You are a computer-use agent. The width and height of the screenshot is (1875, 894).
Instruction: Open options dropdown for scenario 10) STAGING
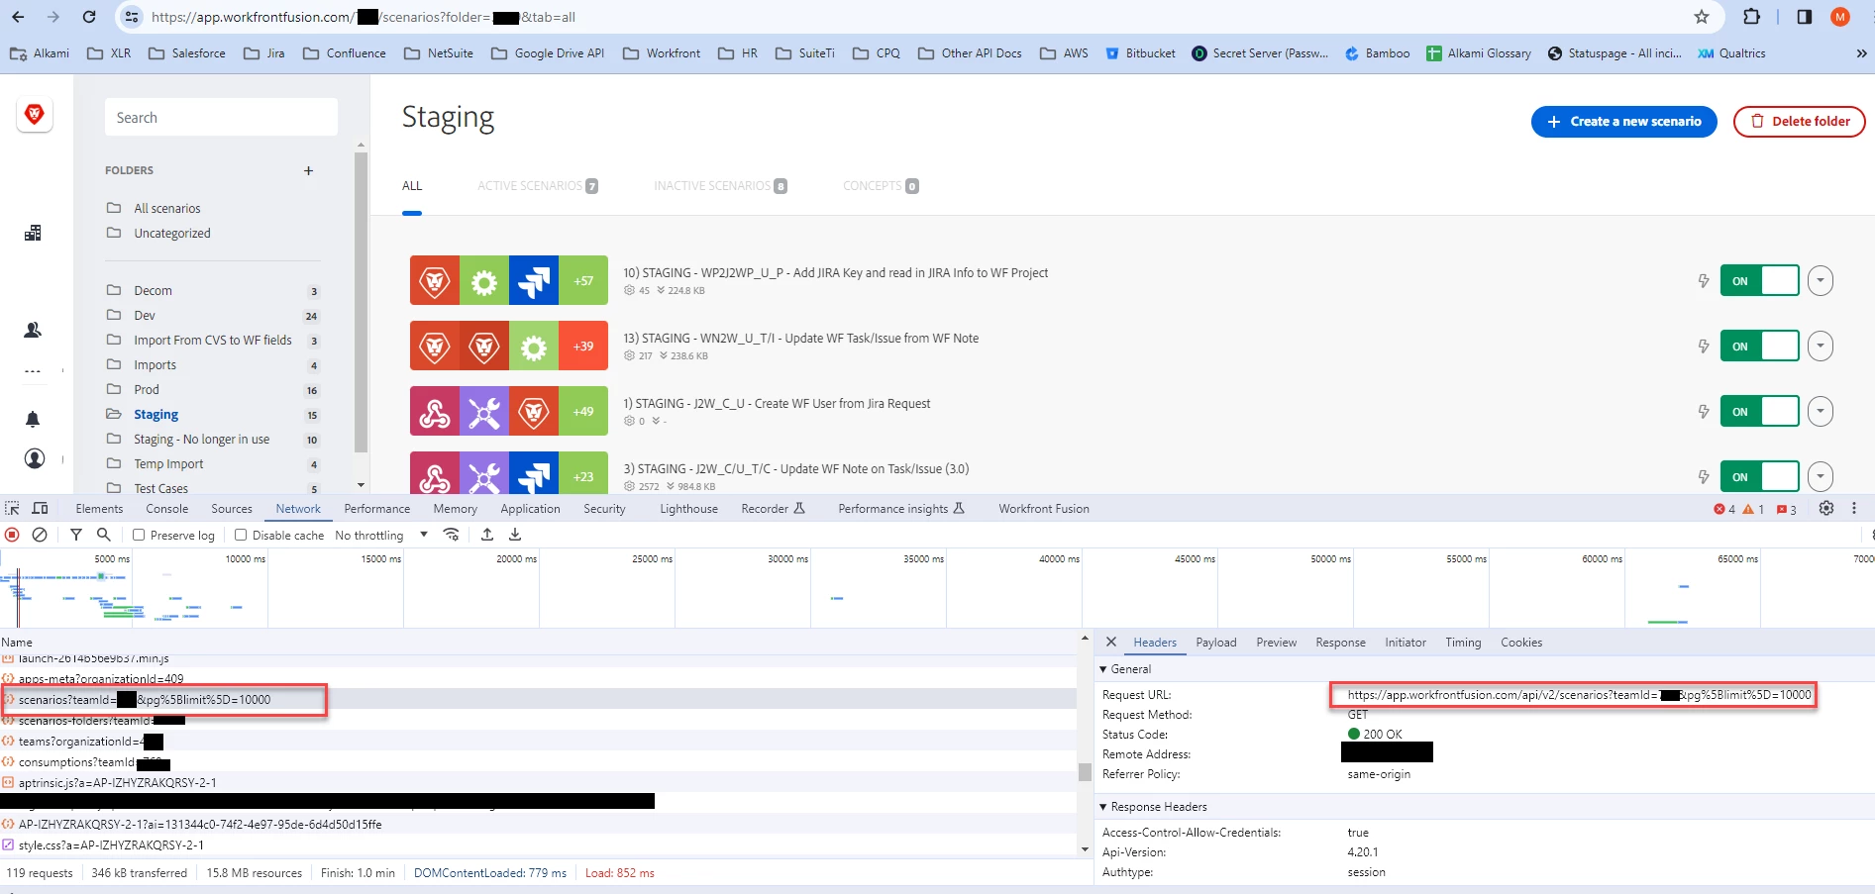click(1821, 281)
